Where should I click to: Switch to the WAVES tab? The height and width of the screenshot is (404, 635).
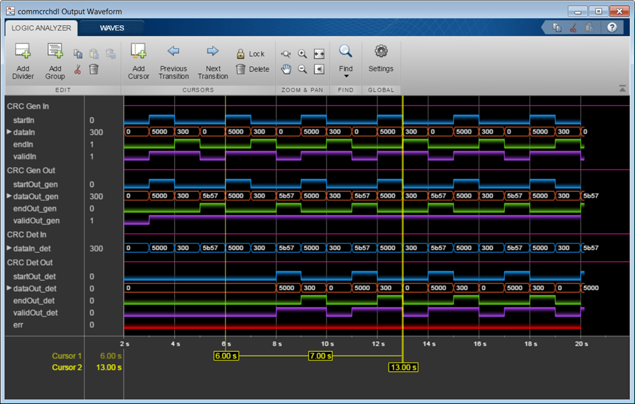[x=112, y=28]
